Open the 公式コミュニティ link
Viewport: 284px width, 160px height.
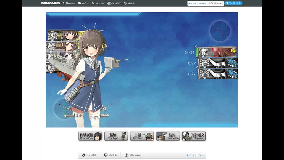(x=194, y=155)
